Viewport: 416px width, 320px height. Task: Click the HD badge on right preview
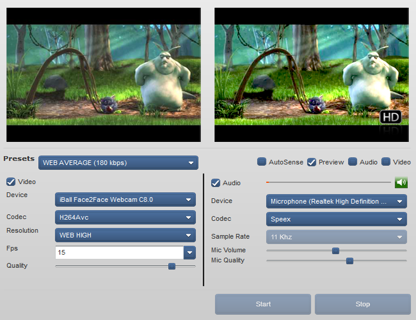coord(390,117)
